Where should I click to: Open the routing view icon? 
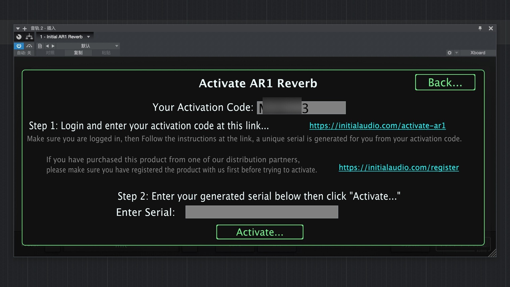pyautogui.click(x=29, y=37)
